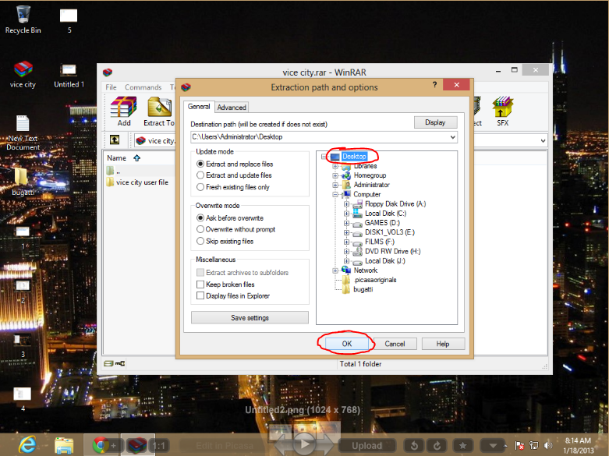Select New Text Document desktop icon

point(23,133)
